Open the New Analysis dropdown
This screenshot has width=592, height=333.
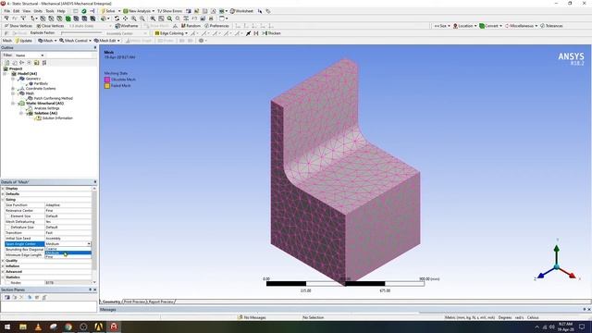(x=139, y=11)
